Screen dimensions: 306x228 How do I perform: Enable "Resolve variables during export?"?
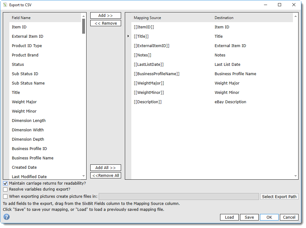5,189
